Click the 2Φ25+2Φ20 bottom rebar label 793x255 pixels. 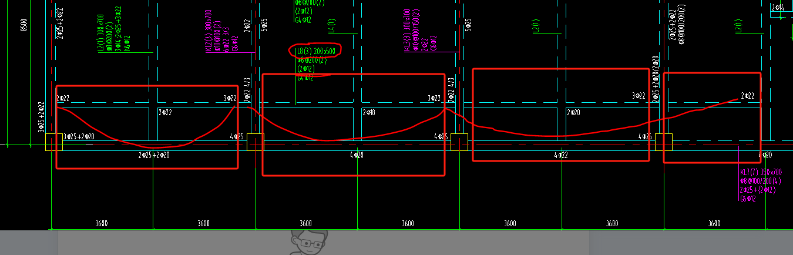click(154, 155)
